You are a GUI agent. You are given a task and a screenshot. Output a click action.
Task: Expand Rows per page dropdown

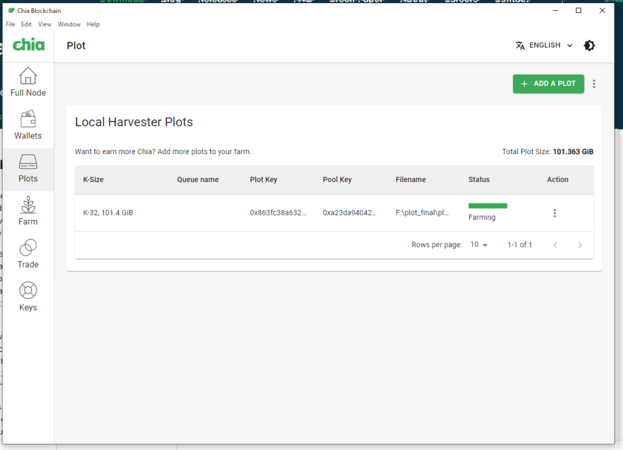pos(479,245)
